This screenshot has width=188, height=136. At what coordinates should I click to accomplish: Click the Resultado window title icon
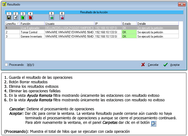tap(4, 4)
